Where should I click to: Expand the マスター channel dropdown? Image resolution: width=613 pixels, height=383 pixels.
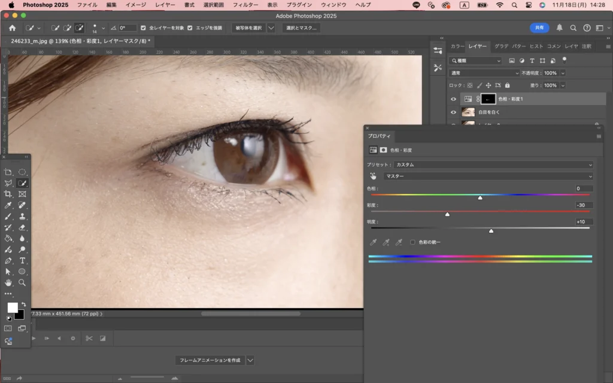488,177
